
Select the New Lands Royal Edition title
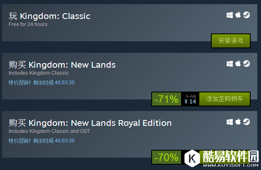90,123
